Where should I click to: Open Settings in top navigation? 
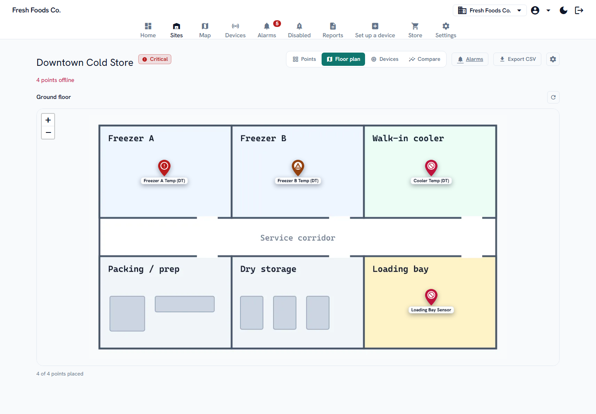coord(446,30)
